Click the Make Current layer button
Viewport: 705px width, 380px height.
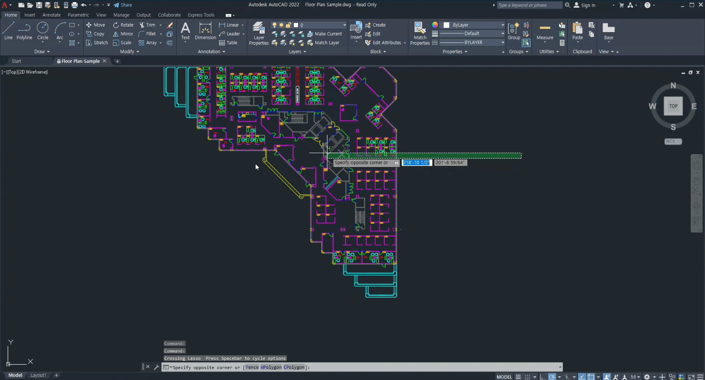[323, 33]
